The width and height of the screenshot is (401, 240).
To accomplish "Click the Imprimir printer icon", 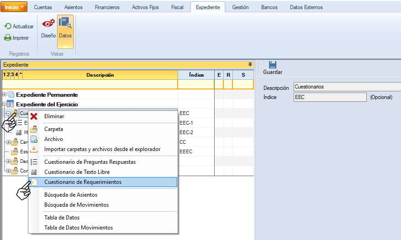I will 8,38.
